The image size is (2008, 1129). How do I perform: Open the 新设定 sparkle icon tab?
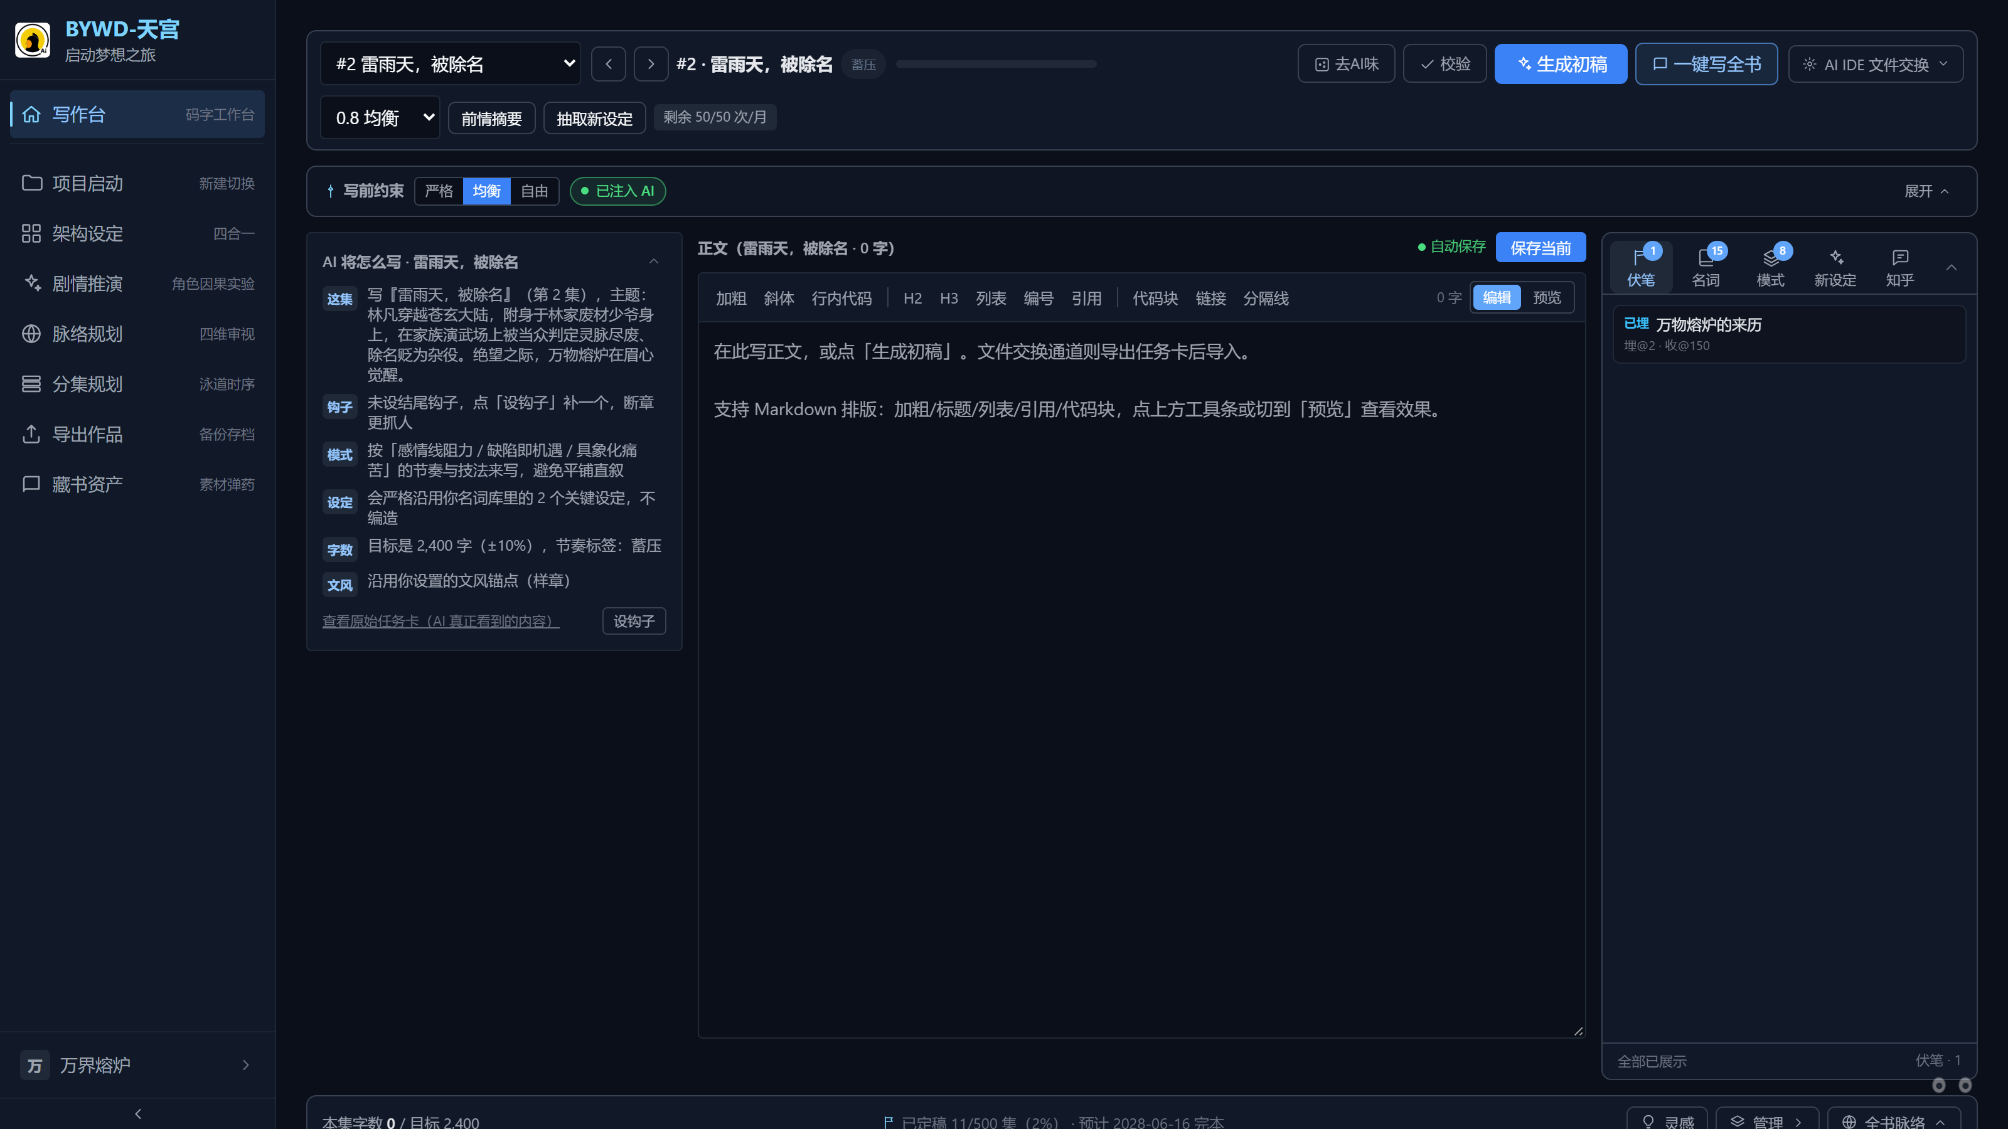1834,267
